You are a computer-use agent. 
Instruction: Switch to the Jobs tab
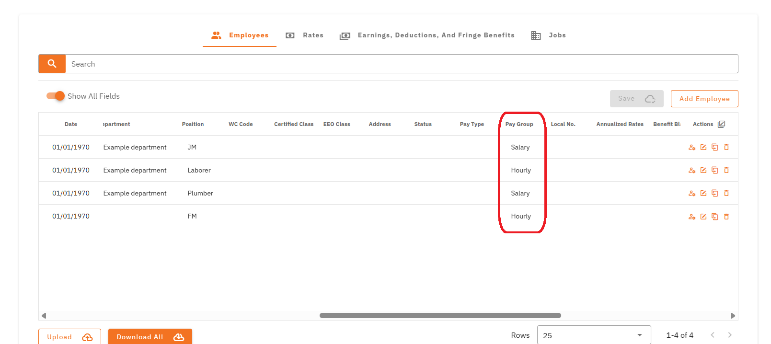pos(549,35)
